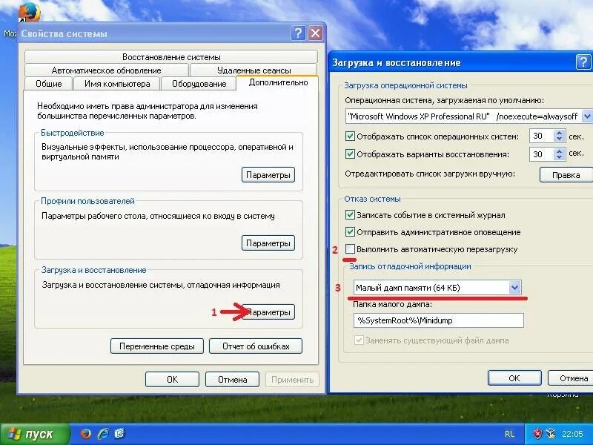
Task: Switch to the Оборудование tab
Action: coord(199,84)
